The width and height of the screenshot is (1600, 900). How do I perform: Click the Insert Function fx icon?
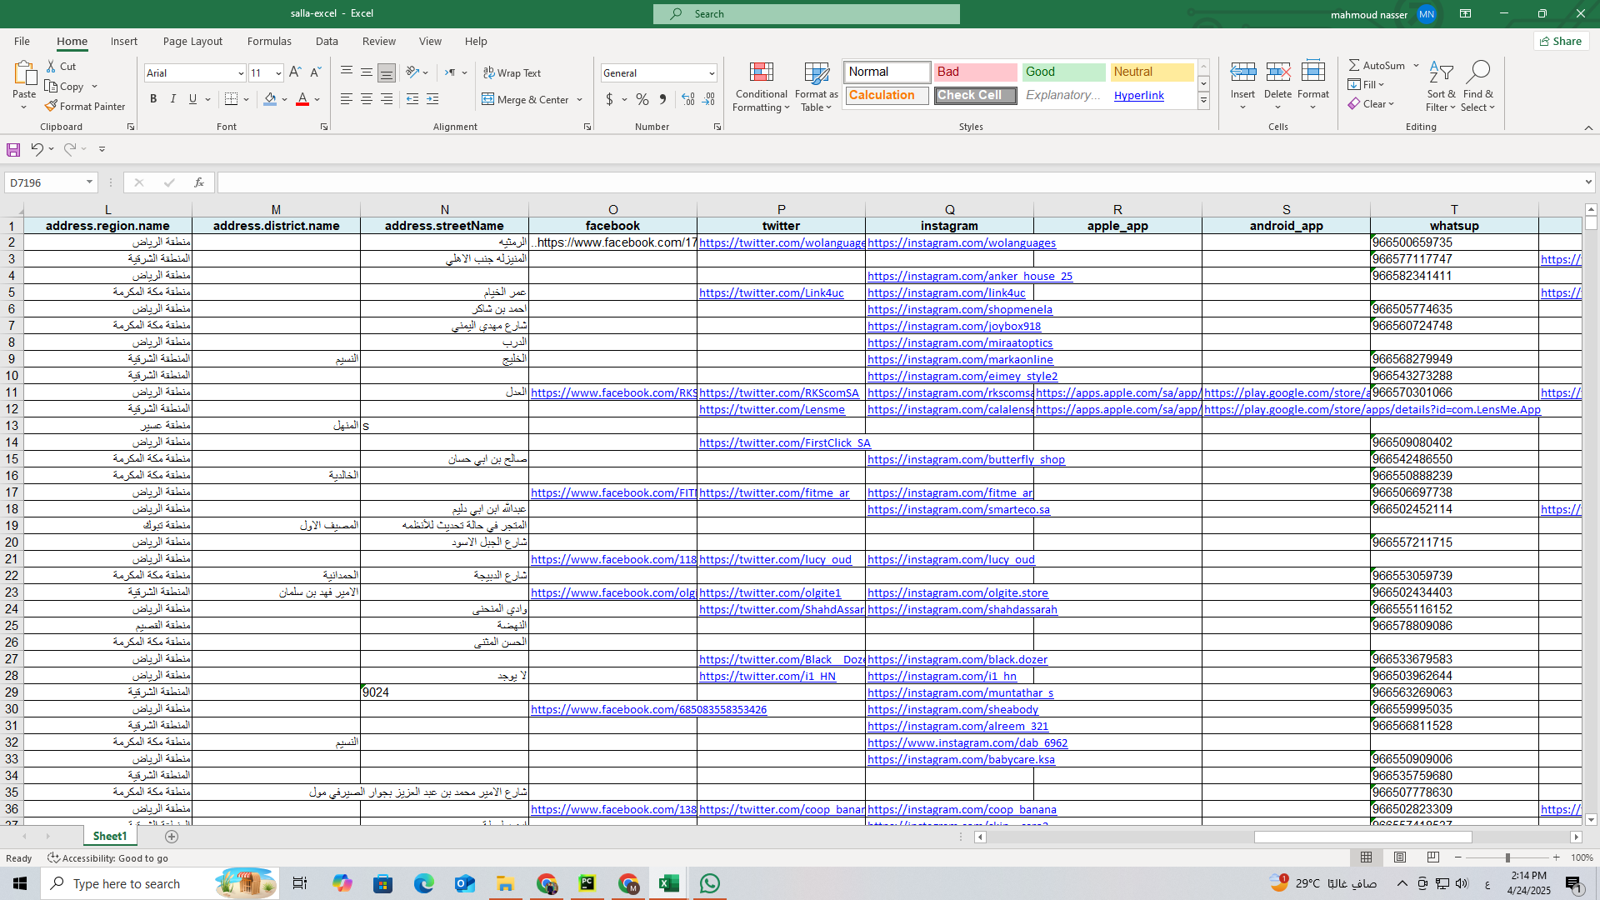(x=198, y=182)
